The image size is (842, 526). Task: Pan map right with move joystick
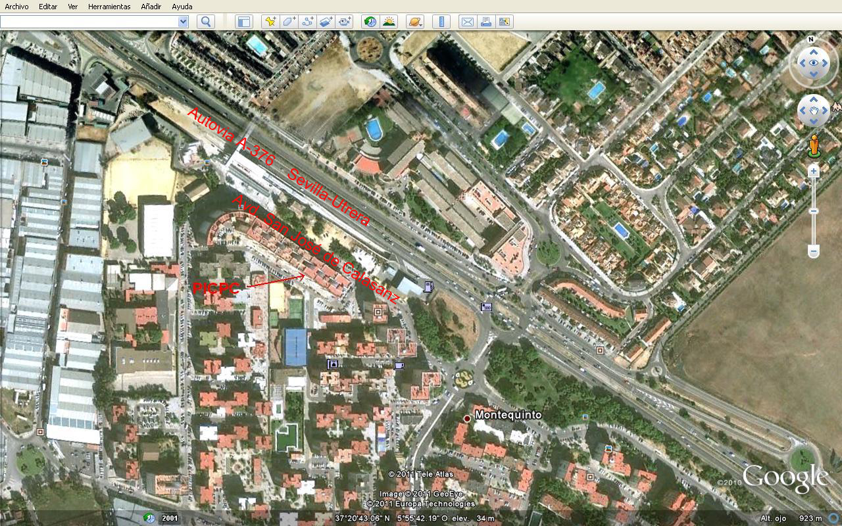tap(826, 111)
